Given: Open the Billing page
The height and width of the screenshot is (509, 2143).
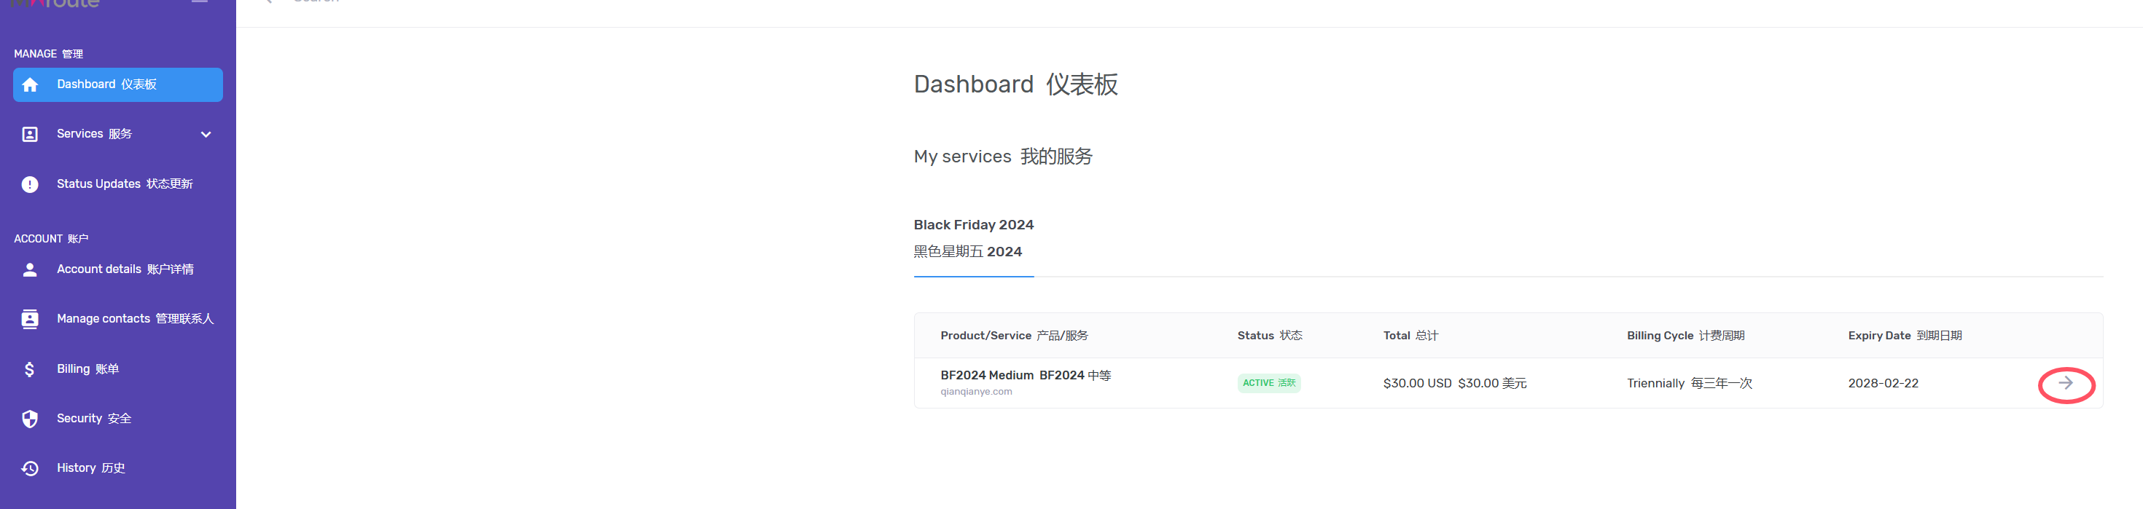Looking at the screenshot, I should click(87, 368).
